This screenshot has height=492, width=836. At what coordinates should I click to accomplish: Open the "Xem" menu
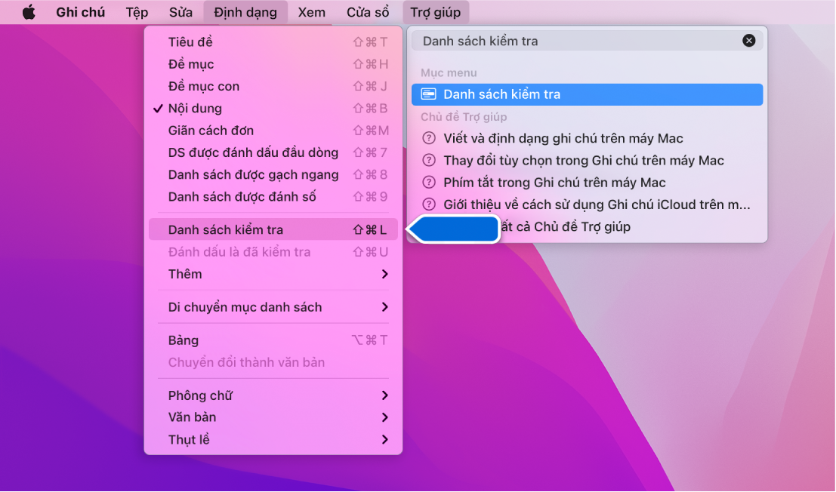tap(310, 11)
